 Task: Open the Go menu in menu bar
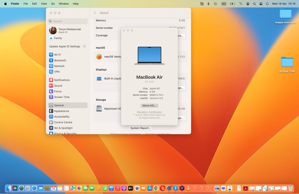(x=53, y=3)
